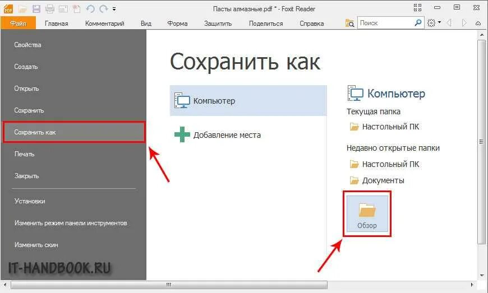This screenshot has width=488, height=293.
Task: Click the vertical scrollbar down arrow
Action: (481, 275)
